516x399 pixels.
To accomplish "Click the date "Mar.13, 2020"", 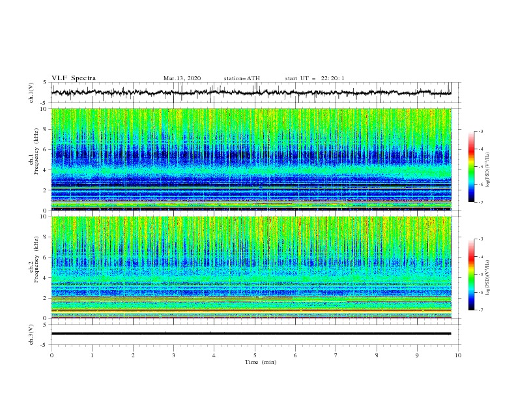I will 182,78.
